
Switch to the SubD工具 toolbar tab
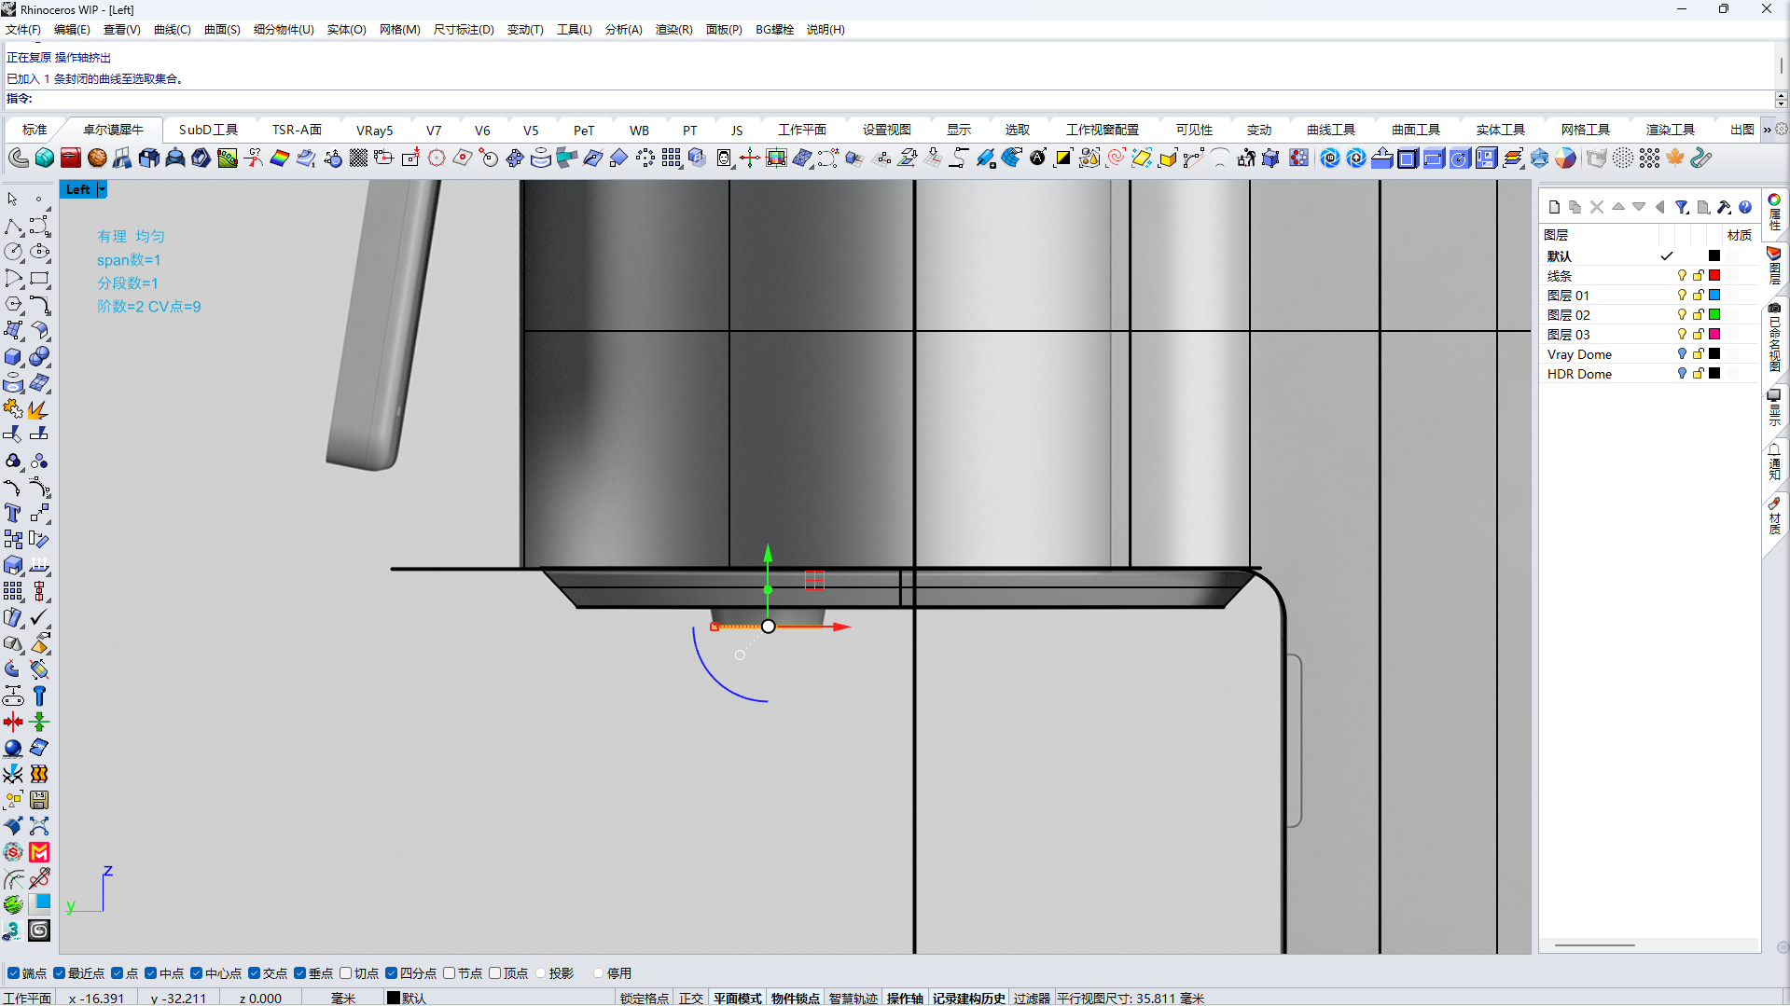pyautogui.click(x=208, y=131)
